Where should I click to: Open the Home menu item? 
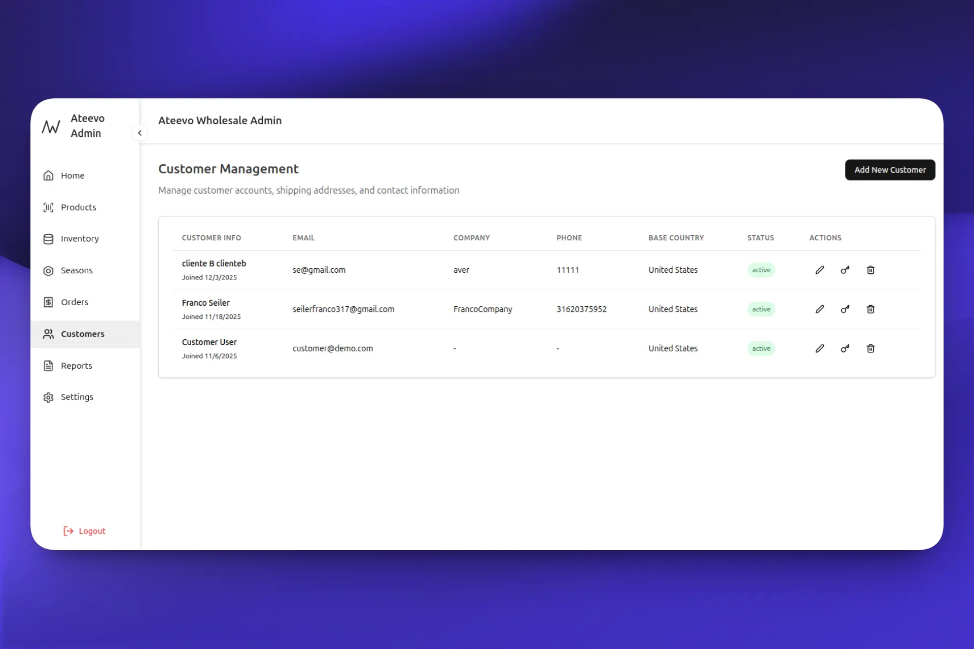85,175
